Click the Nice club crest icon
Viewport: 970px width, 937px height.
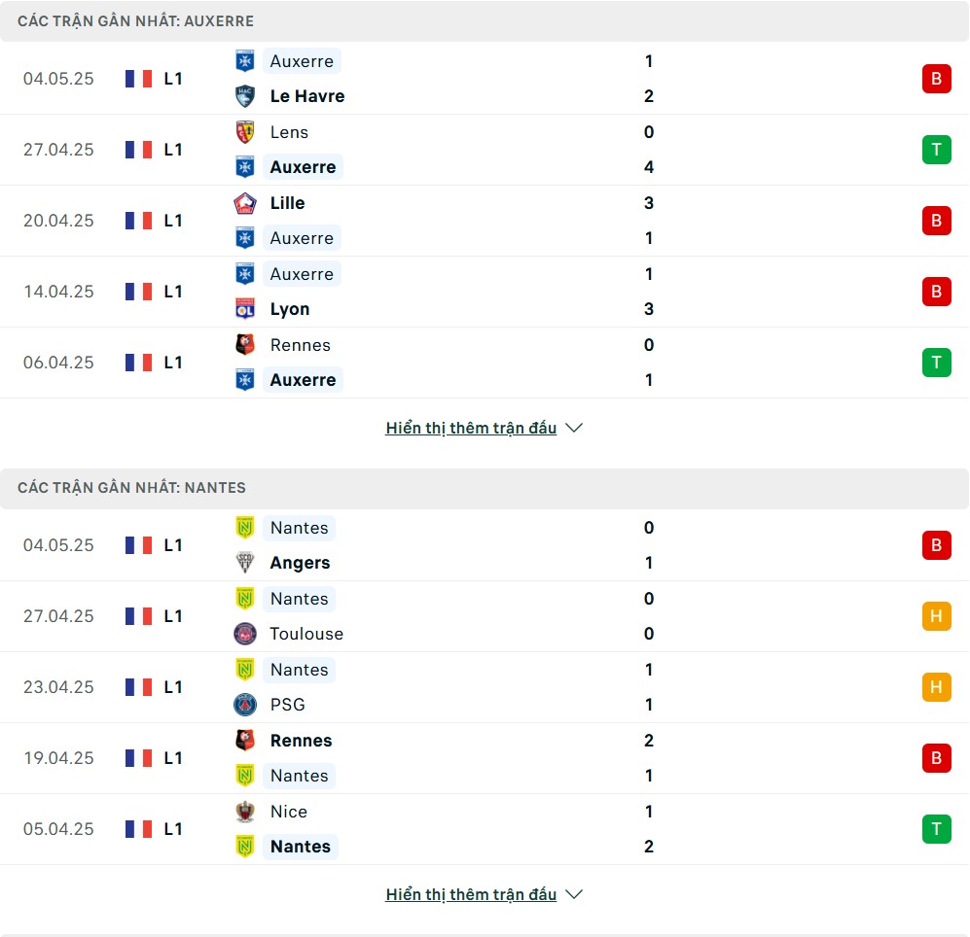click(x=245, y=811)
